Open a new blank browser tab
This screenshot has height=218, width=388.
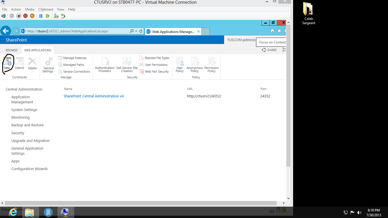(206, 32)
